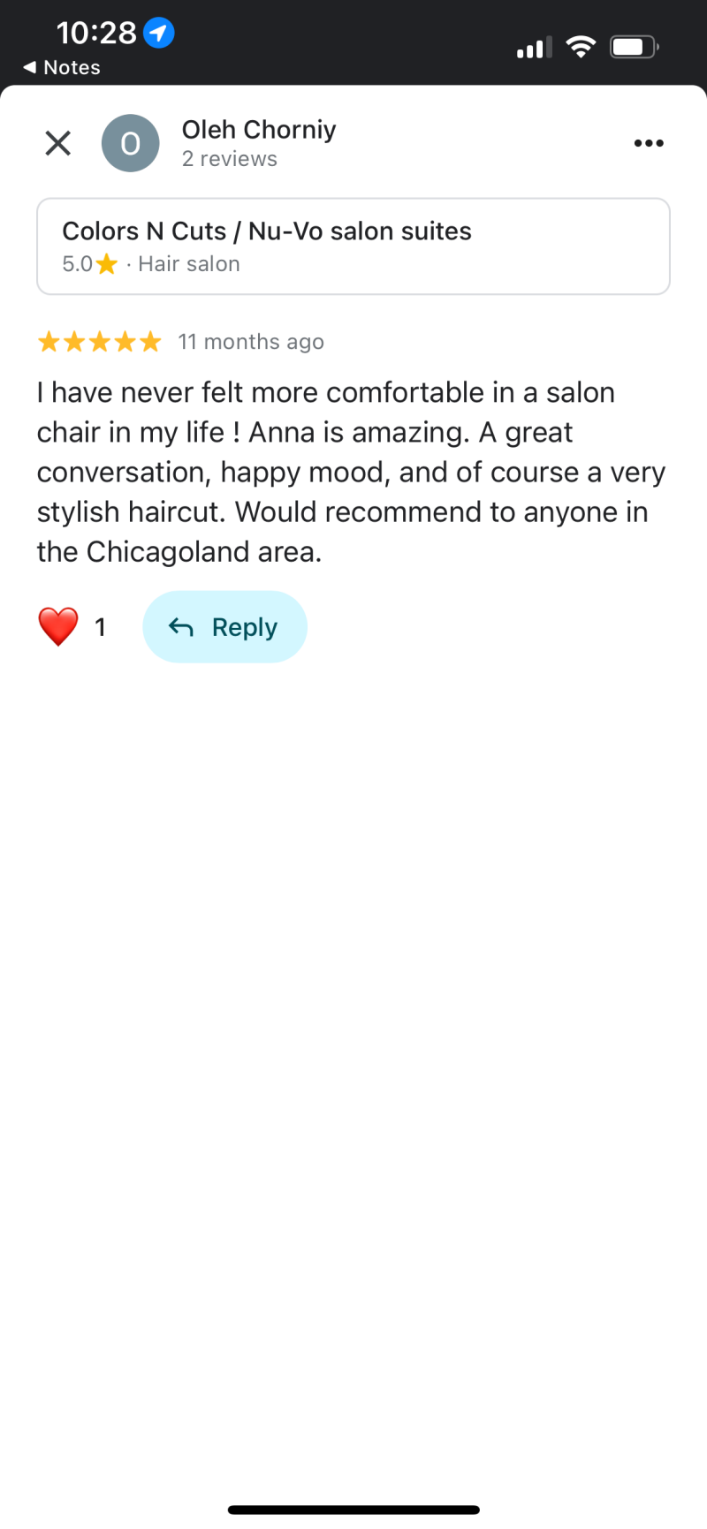
Task: Open the Colors N Cuts business card
Action: (353, 246)
